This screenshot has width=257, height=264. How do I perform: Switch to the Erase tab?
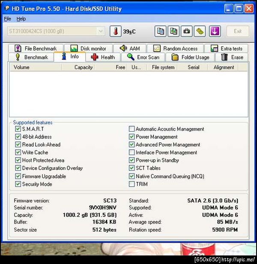[232, 57]
